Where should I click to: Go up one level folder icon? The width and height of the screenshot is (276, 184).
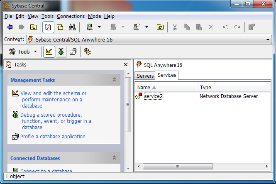pyautogui.click(x=34, y=27)
